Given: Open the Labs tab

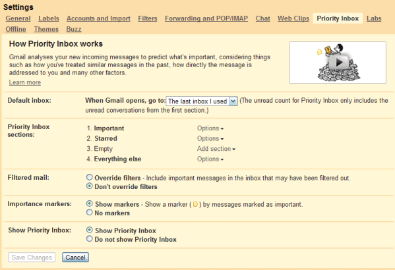Looking at the screenshot, I should click(374, 18).
